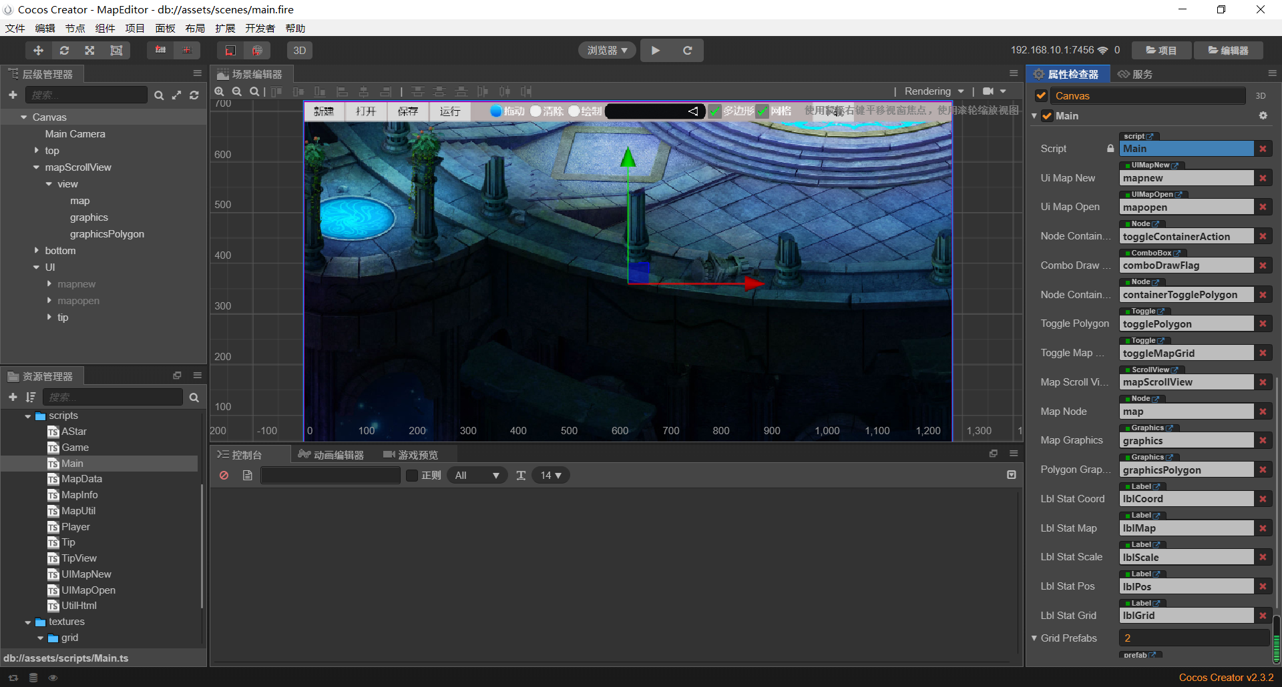This screenshot has width=1282, height=687.
Task: Collapse the scripts folder
Action: 27,416
